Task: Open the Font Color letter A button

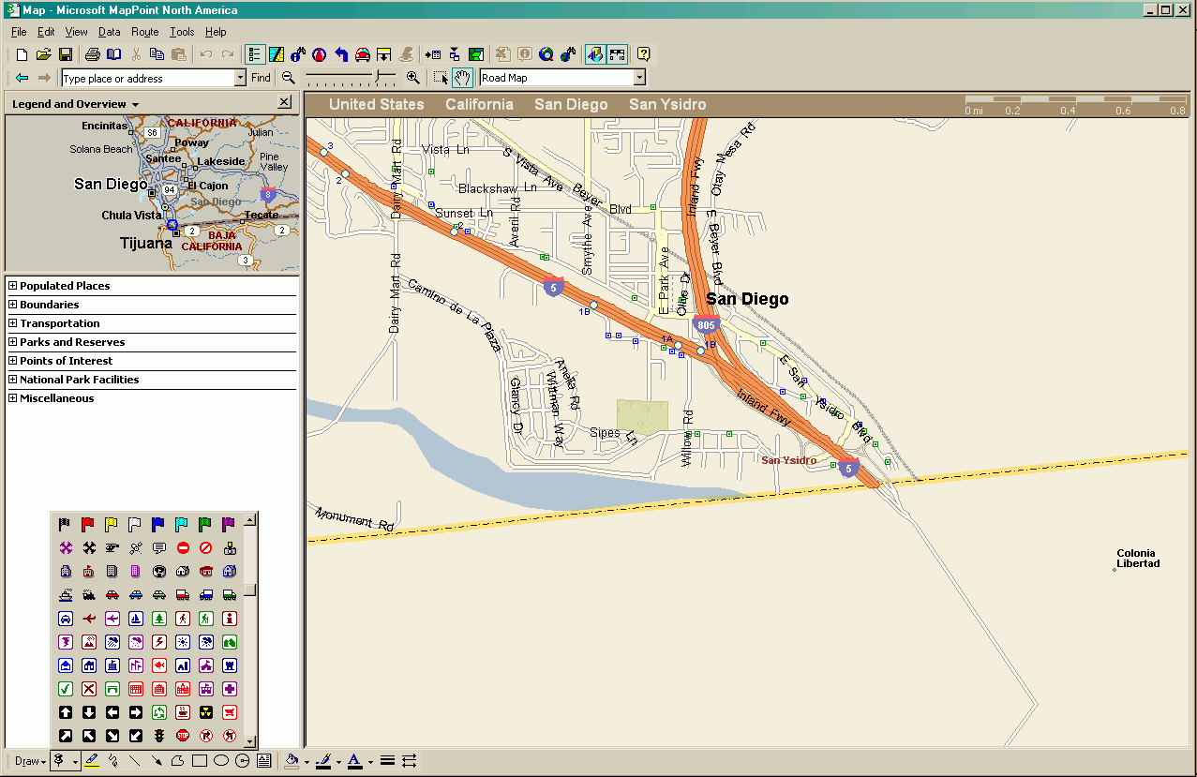Action: (x=353, y=761)
